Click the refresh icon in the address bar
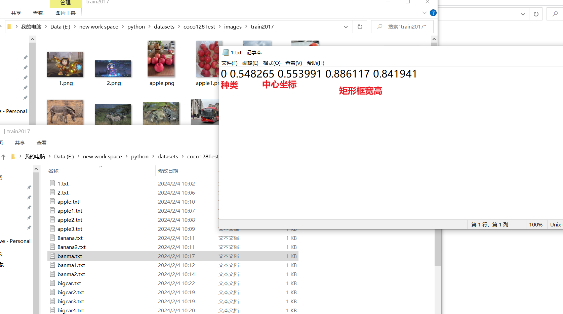The image size is (563, 314). [x=360, y=27]
